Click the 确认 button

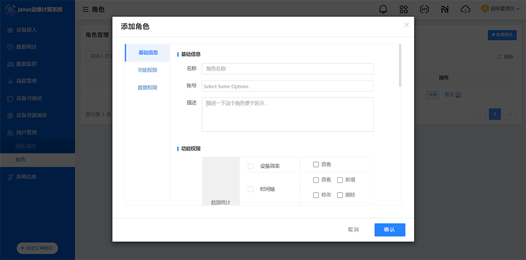[x=390, y=230]
